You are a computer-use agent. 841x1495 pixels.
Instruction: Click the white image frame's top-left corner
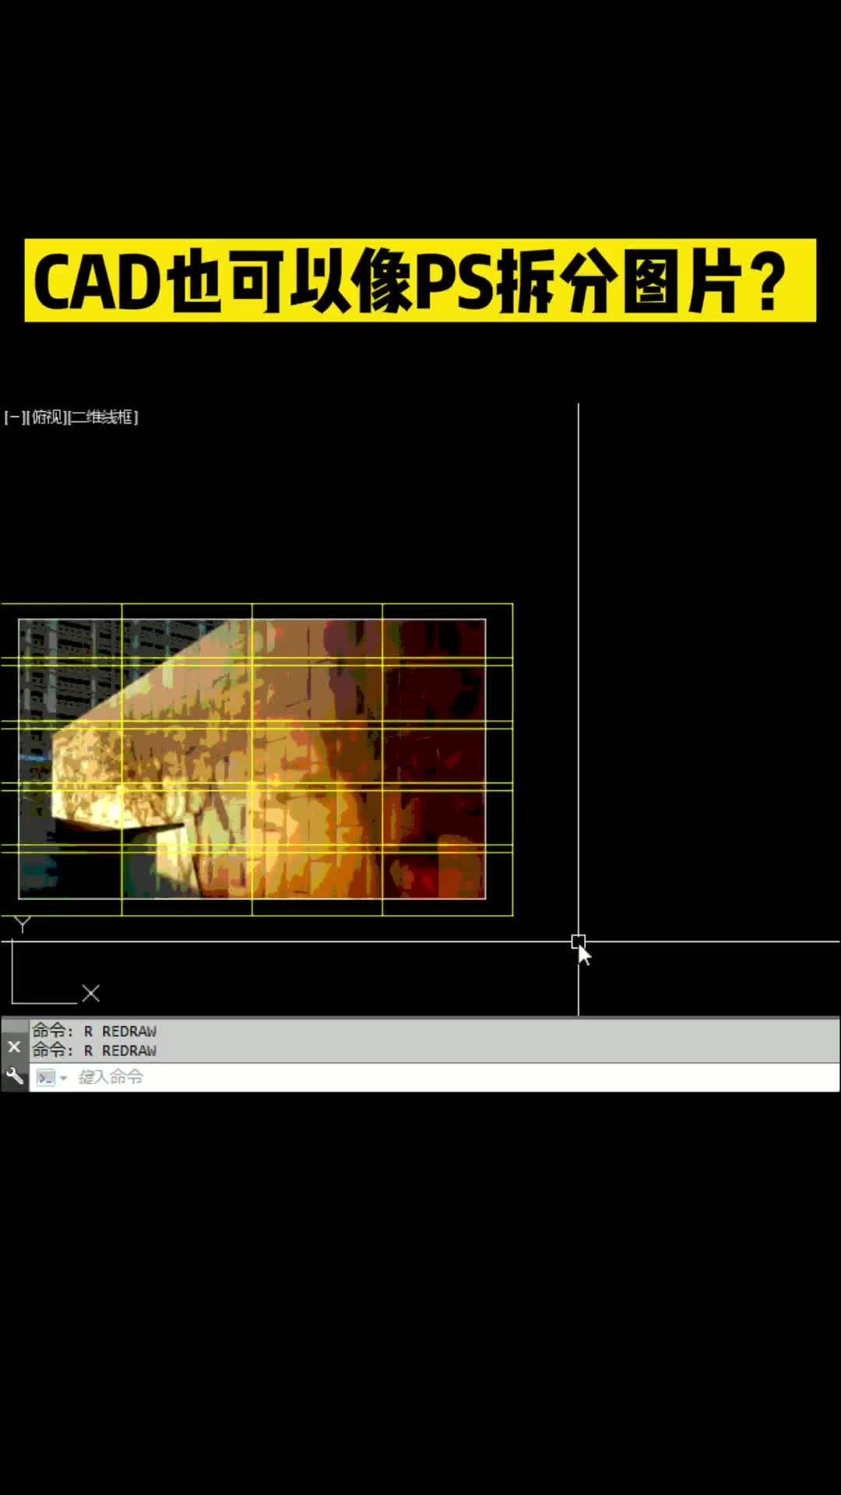click(19, 620)
